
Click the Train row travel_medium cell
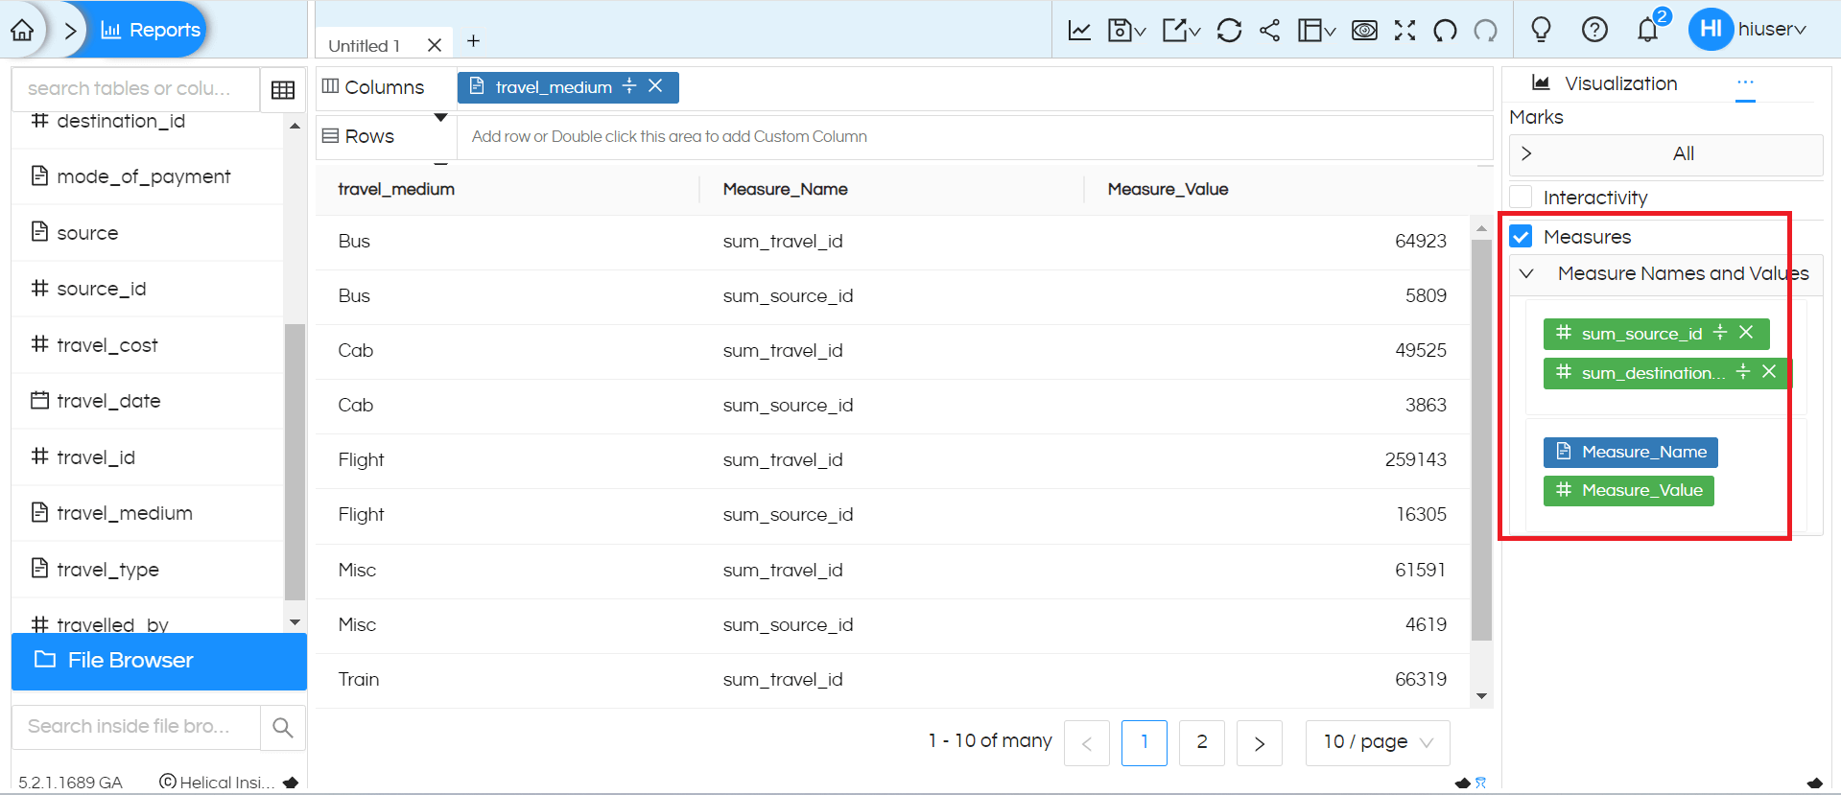click(x=359, y=680)
